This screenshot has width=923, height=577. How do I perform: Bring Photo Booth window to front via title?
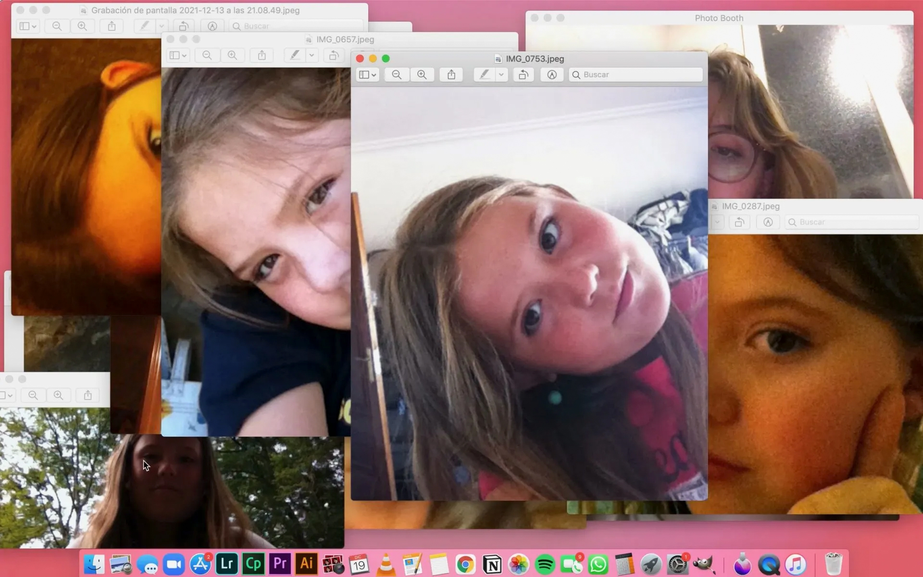[719, 18]
